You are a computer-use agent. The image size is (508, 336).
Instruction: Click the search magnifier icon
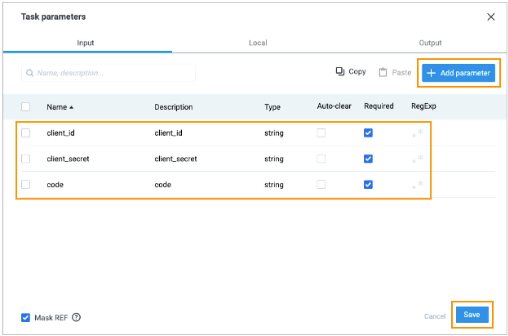(x=29, y=73)
